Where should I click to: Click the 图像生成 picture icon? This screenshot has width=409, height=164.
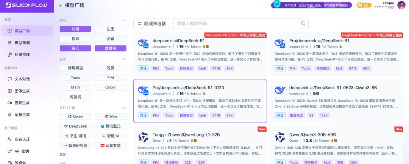[9, 91]
